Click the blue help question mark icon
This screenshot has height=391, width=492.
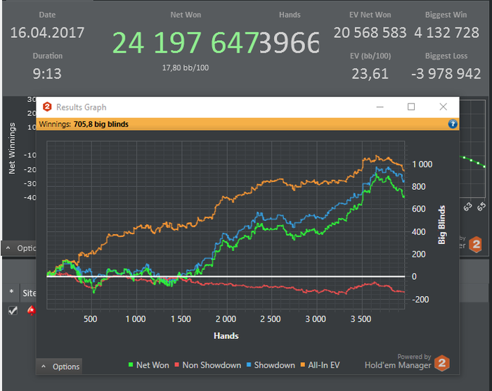tap(453, 124)
